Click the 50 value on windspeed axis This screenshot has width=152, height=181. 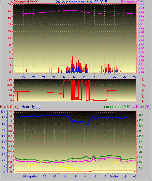pyautogui.click(x=9, y=4)
